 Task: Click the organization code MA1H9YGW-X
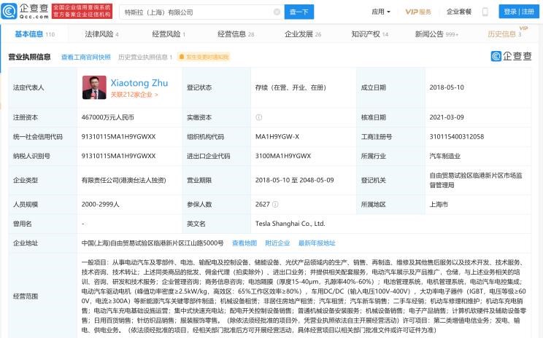point(277,137)
